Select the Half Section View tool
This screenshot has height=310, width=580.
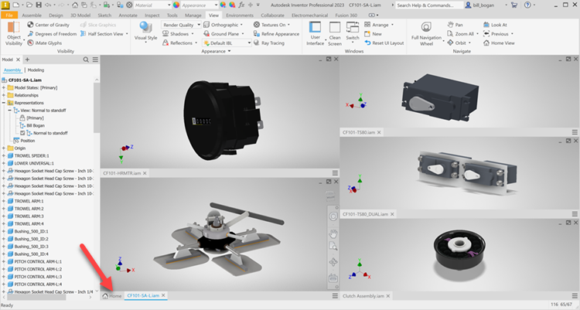coord(104,34)
